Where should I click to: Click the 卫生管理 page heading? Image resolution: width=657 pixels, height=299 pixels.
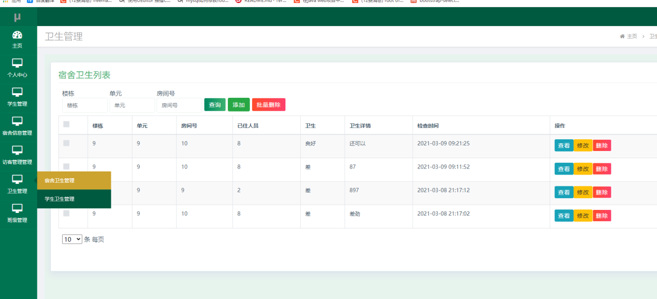point(64,36)
